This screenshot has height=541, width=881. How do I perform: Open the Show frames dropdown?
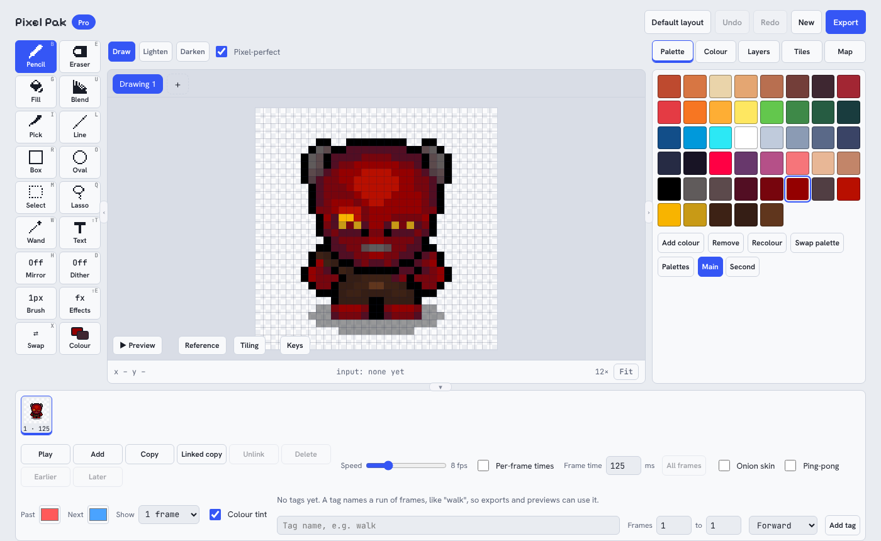click(169, 514)
